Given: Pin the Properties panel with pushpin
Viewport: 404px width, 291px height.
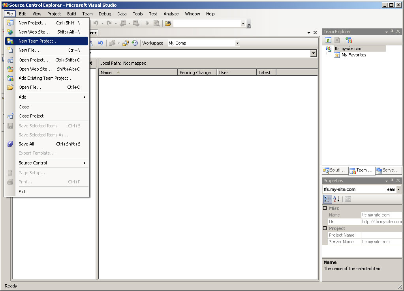Looking at the screenshot, I should [392, 181].
